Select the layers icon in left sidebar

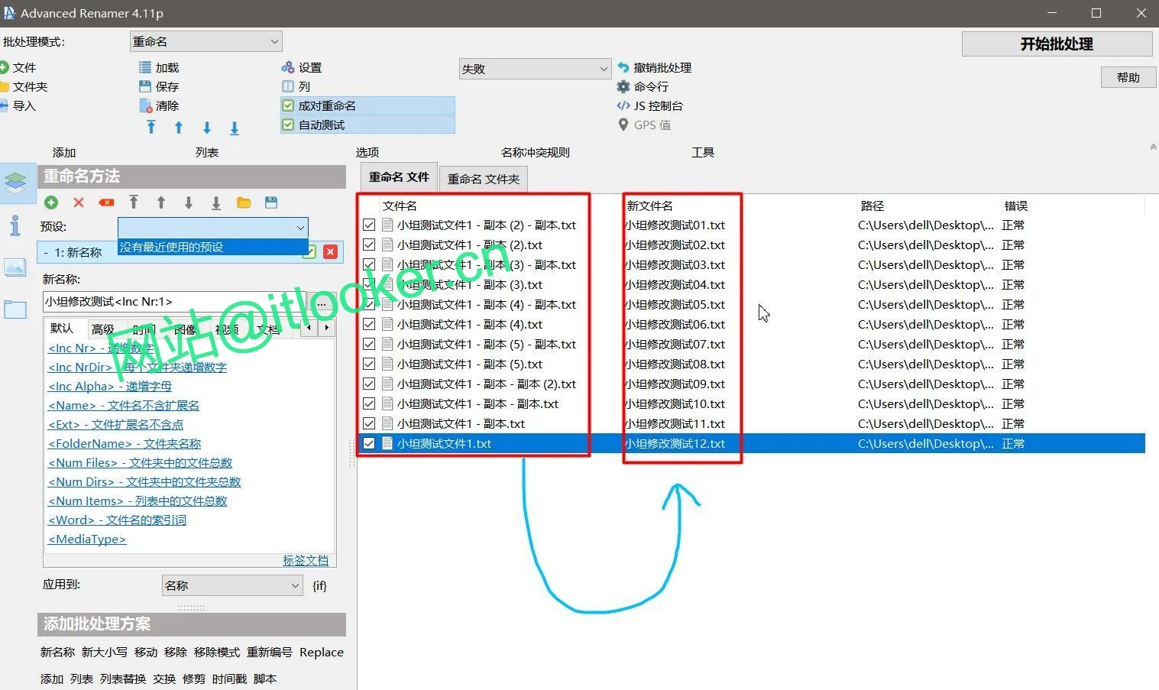point(16,183)
